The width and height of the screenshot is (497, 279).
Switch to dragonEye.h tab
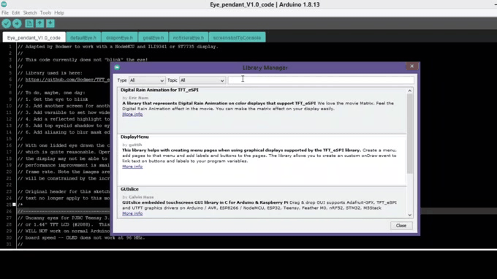click(x=119, y=37)
